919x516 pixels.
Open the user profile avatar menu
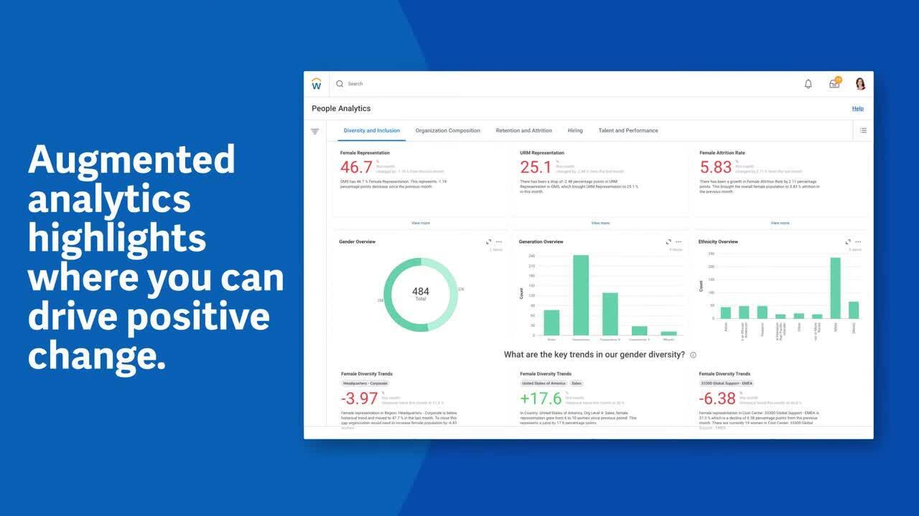point(860,84)
